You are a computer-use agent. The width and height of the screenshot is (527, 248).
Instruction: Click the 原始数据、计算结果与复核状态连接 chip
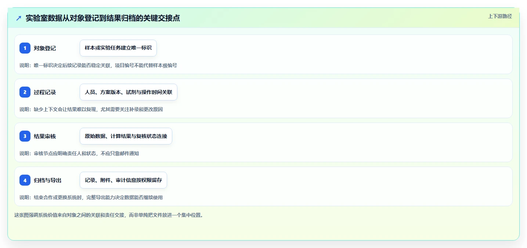click(126, 136)
